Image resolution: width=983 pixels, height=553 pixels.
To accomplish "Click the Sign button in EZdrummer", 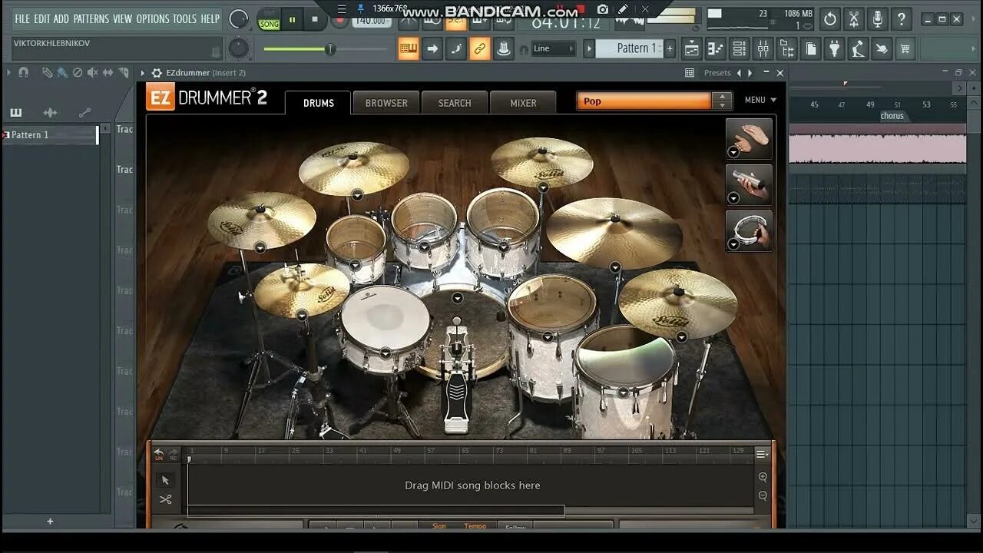I will pyautogui.click(x=438, y=527).
